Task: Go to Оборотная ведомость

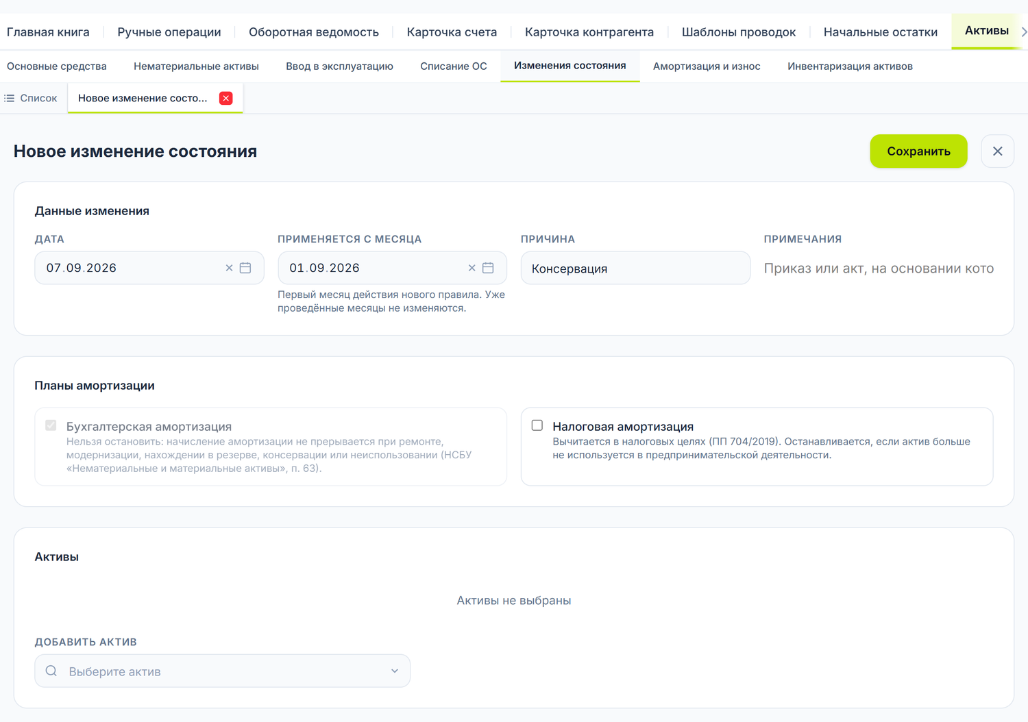Action: pos(314,32)
